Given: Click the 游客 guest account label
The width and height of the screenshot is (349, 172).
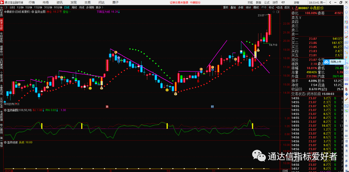Looking at the screenshot, I should [296, 2].
